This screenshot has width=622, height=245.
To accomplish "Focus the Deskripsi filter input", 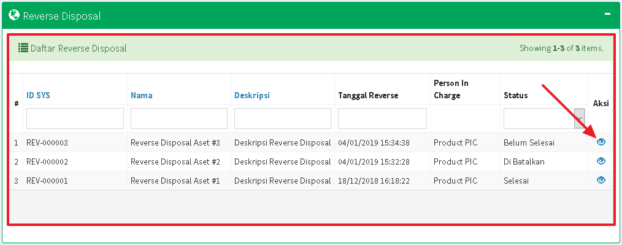I will click(x=282, y=119).
